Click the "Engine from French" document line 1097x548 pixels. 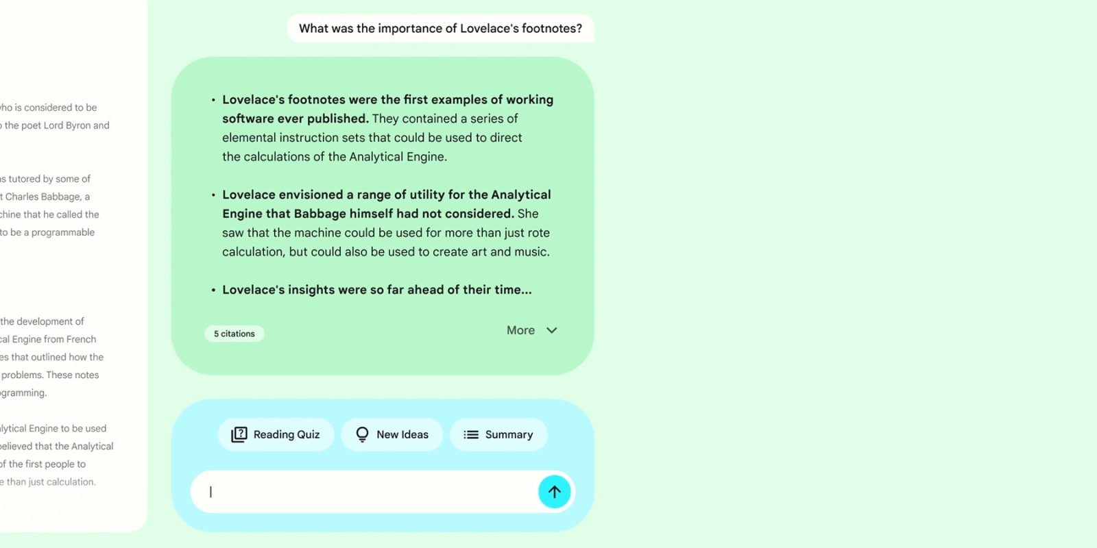click(48, 339)
